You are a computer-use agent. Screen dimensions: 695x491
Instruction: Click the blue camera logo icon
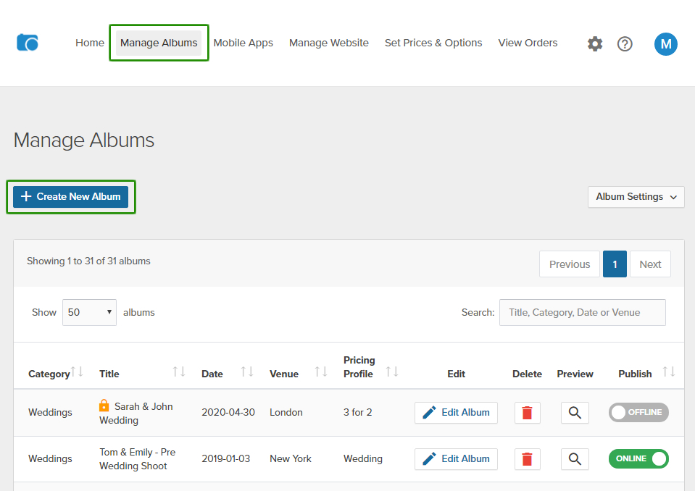(28, 43)
